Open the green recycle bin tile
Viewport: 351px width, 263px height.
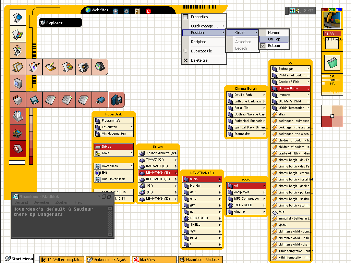click(332, 63)
